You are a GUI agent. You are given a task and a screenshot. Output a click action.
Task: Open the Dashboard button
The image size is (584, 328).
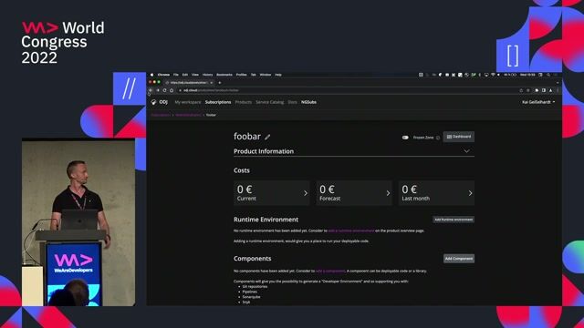[x=458, y=137]
